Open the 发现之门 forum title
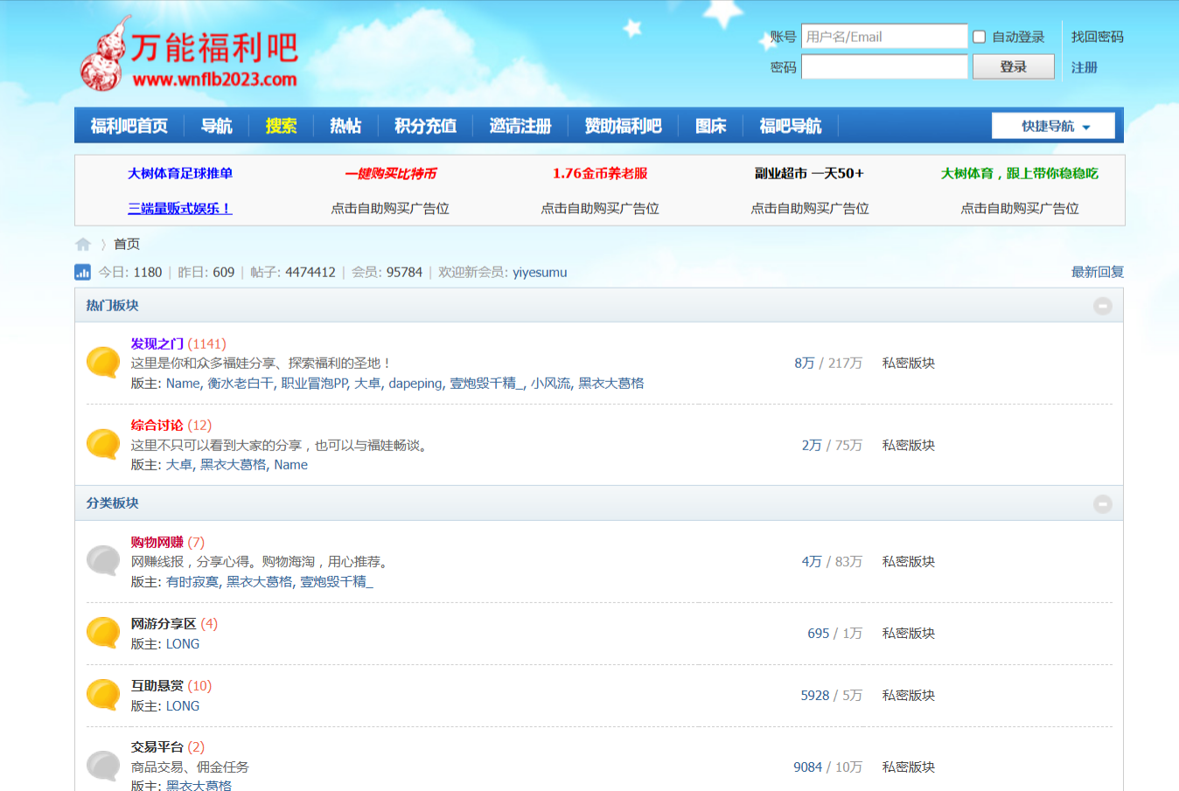The height and width of the screenshot is (791, 1179). coord(157,343)
